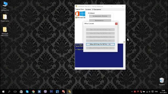Viewport: 168px width, 94px height.
Task: Click Активировать Windows button in KMSAuto window
Action: pyautogui.click(x=100, y=16)
